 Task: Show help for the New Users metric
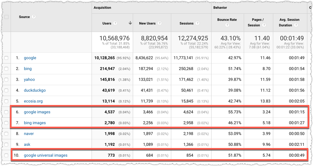point(159,23)
